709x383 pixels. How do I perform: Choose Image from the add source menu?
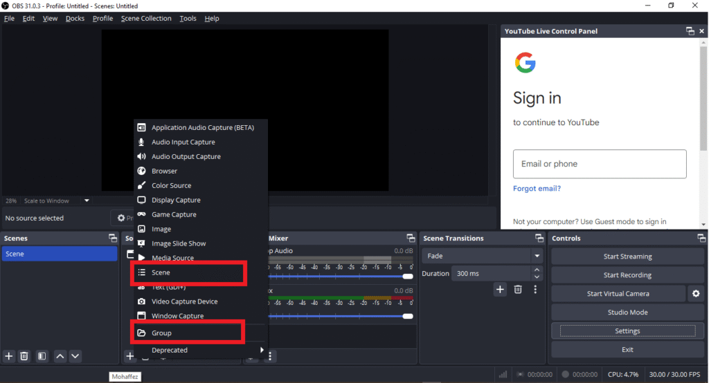click(200, 229)
